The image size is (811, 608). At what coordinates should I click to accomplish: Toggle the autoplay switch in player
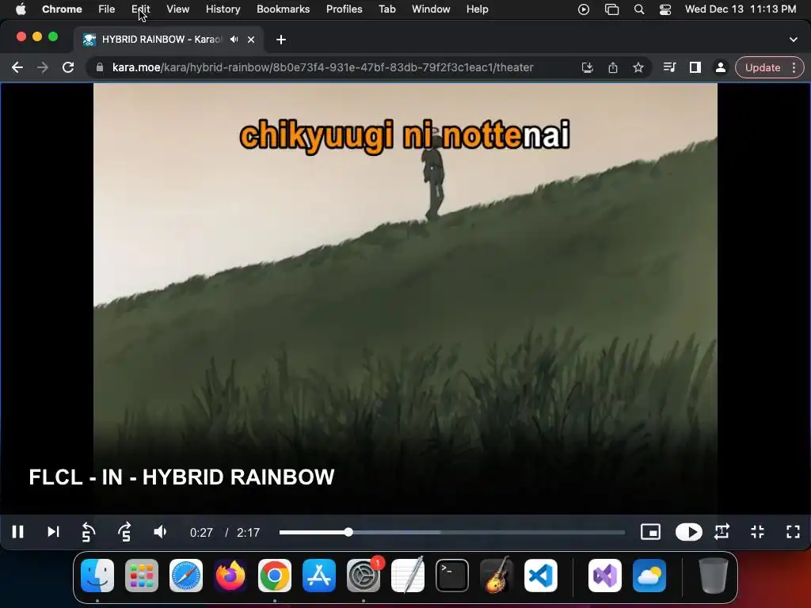(x=688, y=532)
